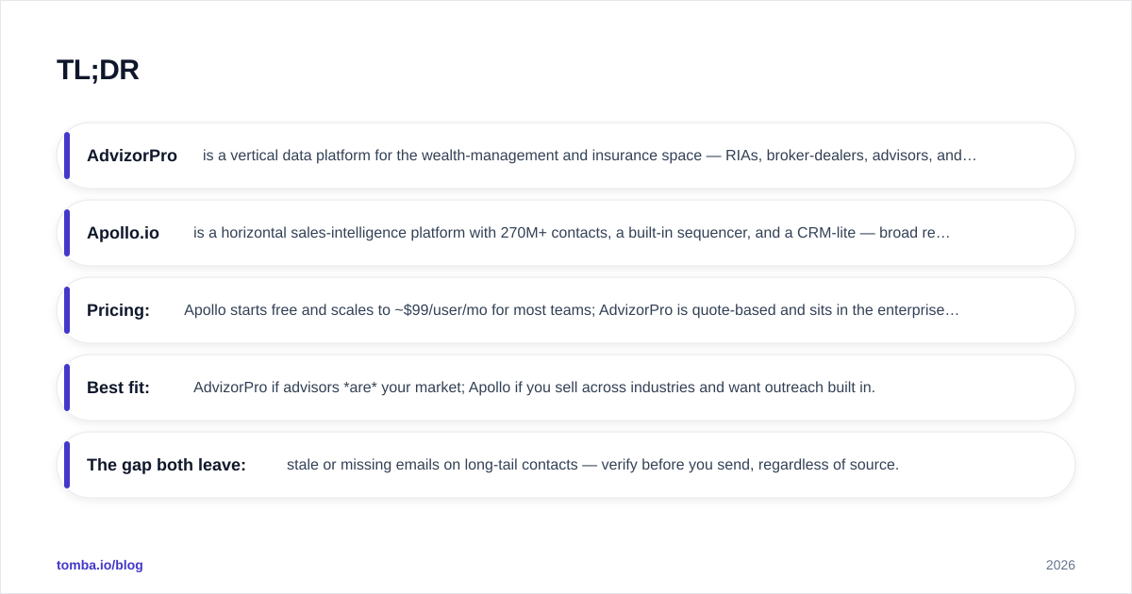Select the gap both leave card
The image size is (1132, 594).
click(x=566, y=465)
